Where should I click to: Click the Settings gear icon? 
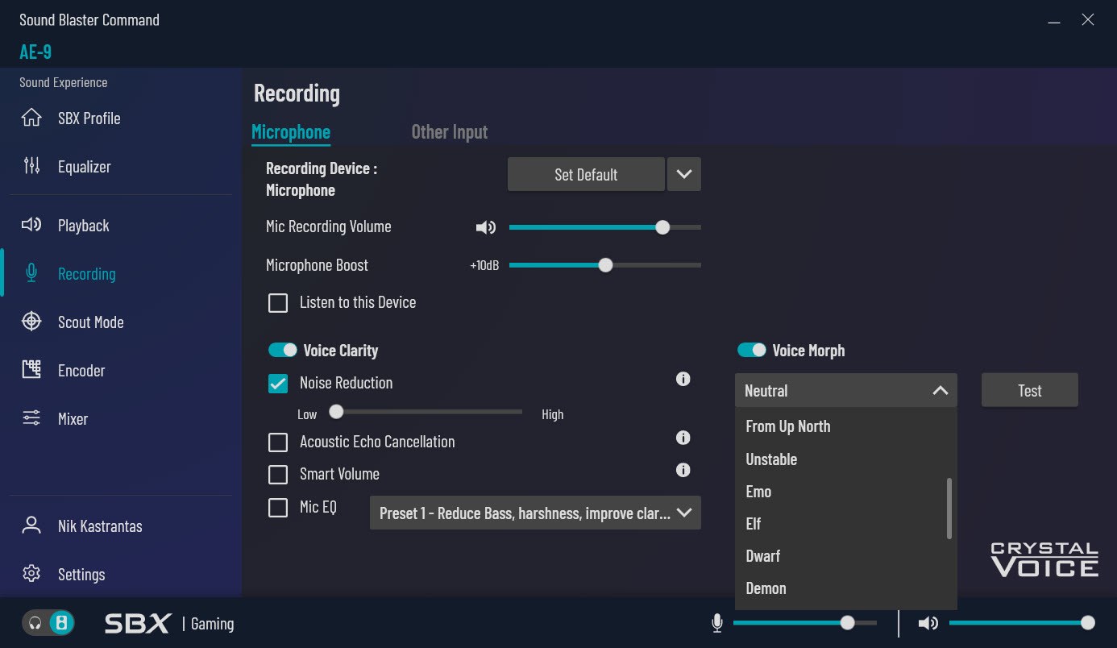(x=31, y=574)
